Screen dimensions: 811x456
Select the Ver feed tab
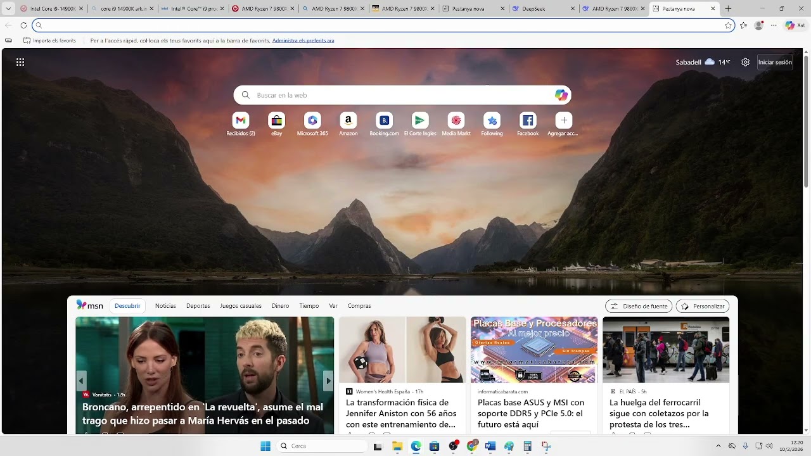click(x=333, y=306)
